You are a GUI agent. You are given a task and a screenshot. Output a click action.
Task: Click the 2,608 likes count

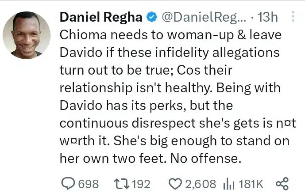point(201,183)
